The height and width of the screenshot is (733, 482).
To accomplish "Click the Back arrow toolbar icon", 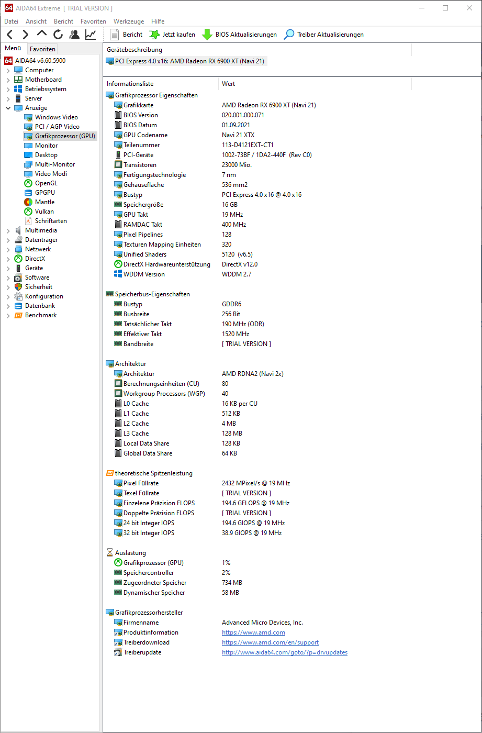I will pos(9,35).
